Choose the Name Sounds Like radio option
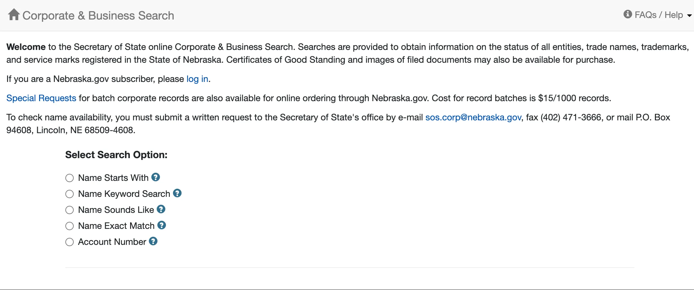This screenshot has height=290, width=694. tap(70, 210)
